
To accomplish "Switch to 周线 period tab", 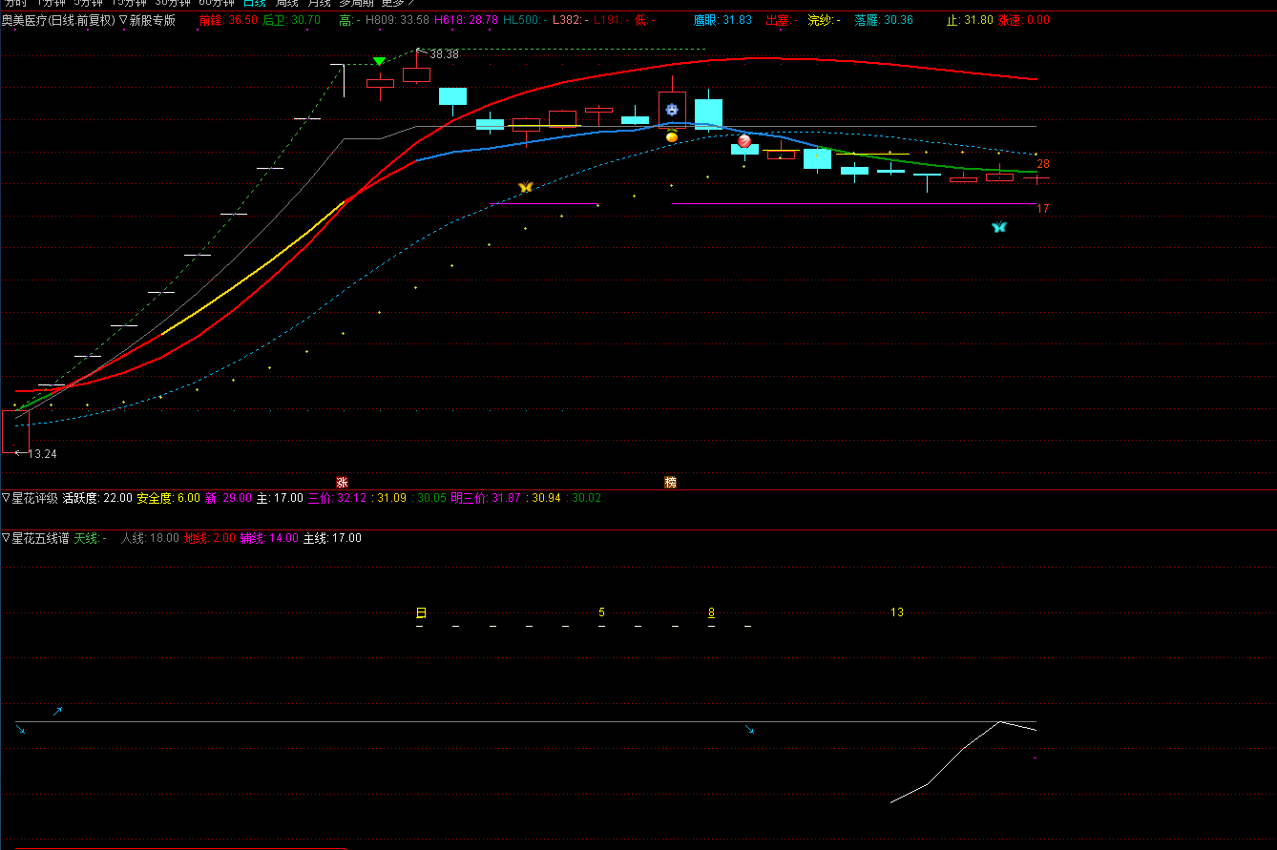I will click(x=286, y=3).
